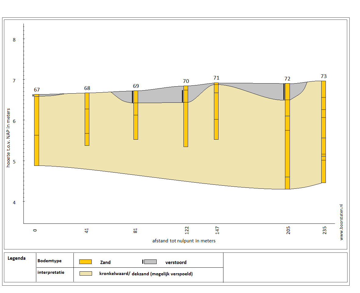Click the beige kronkelwaard/dekzand legend swatch
The width and height of the screenshot is (360, 293).
pyautogui.click(x=85, y=273)
